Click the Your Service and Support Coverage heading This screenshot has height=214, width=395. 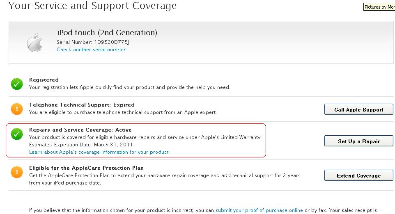92,6
